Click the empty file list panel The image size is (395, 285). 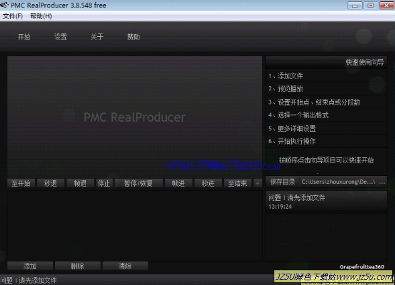135,225
